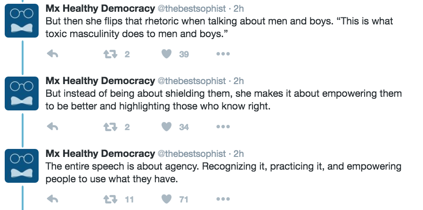Open more options on agency tweet
This screenshot has width=423, height=210.
click(x=222, y=200)
